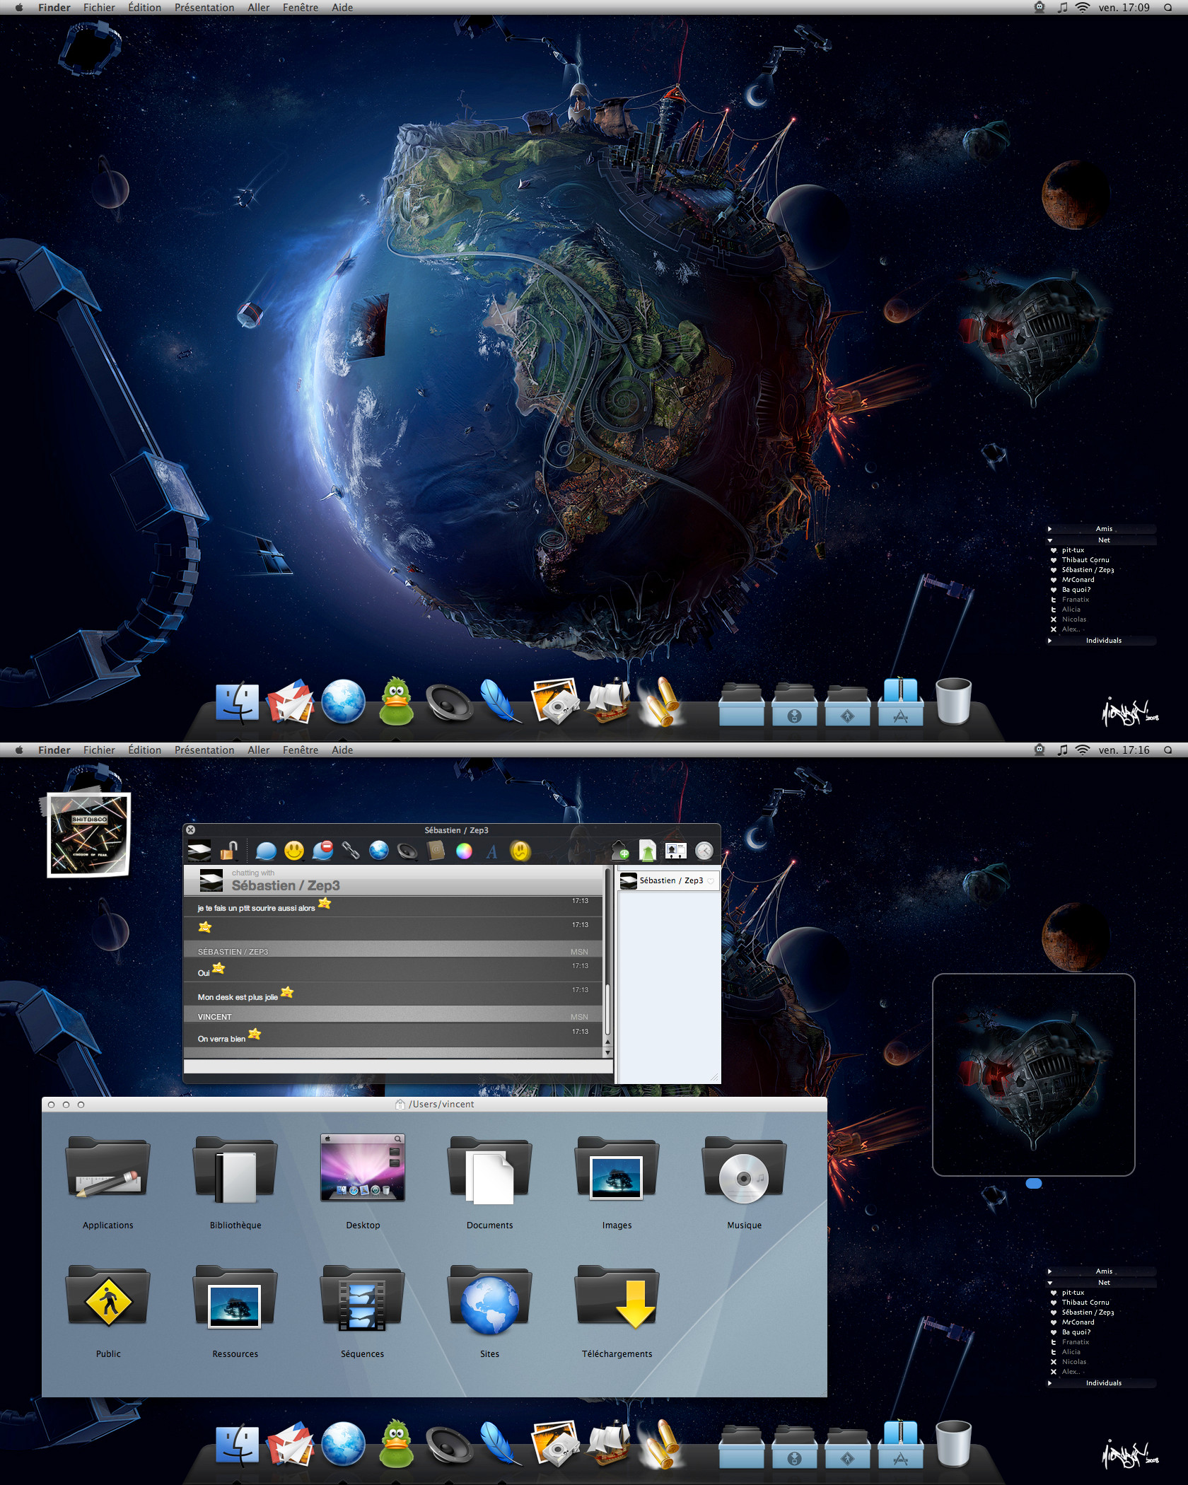Viewport: 1188px width, 1485px height.
Task: Click the chat message input field
Action: (x=397, y=1066)
